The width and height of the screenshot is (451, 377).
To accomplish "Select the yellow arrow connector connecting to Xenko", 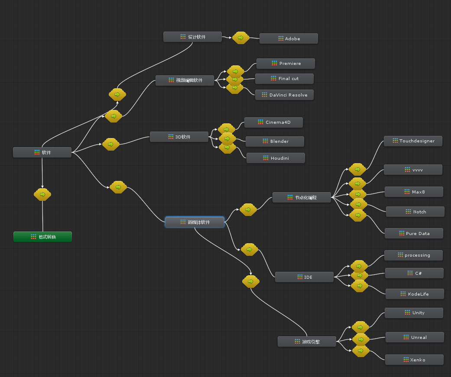I will pyautogui.click(x=361, y=351).
